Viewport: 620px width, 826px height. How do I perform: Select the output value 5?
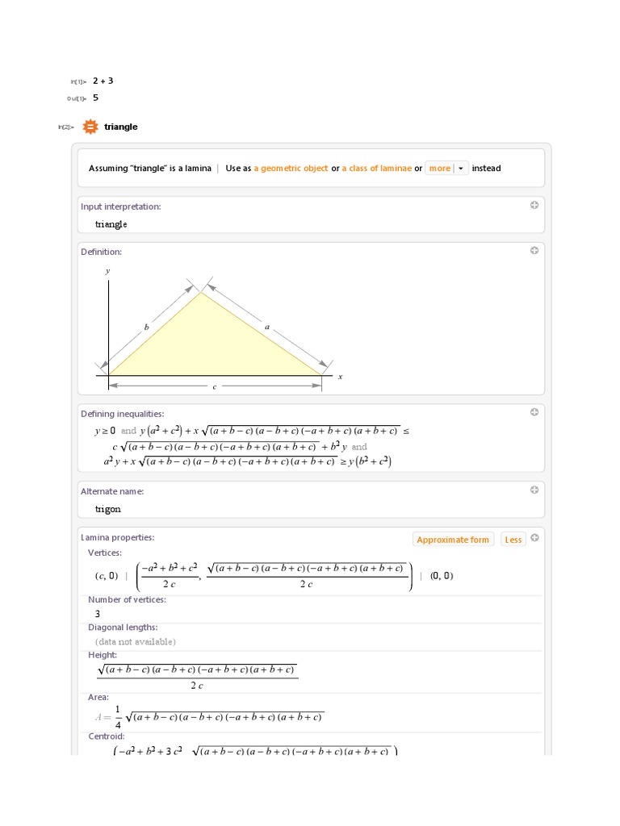tap(95, 98)
